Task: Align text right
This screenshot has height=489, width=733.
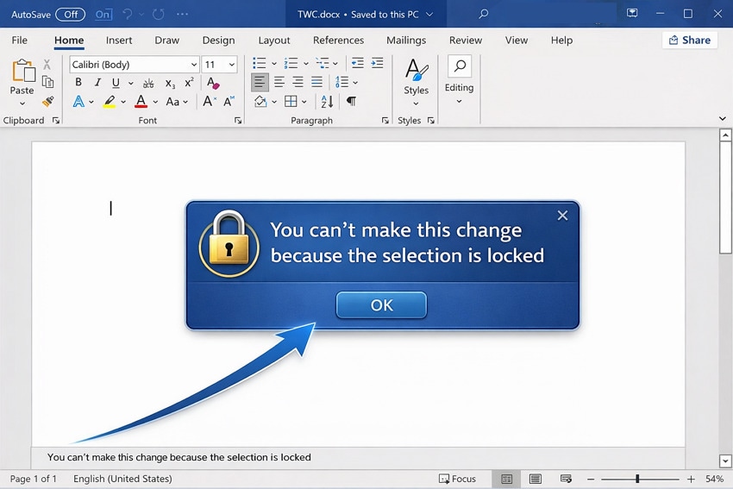Action: (298, 83)
